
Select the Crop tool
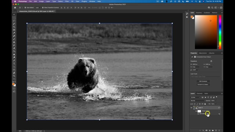tap(14, 27)
